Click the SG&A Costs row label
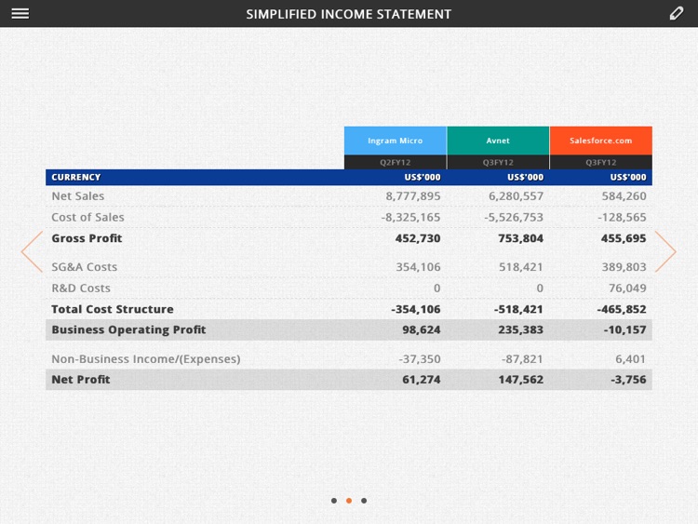 pyautogui.click(x=85, y=267)
